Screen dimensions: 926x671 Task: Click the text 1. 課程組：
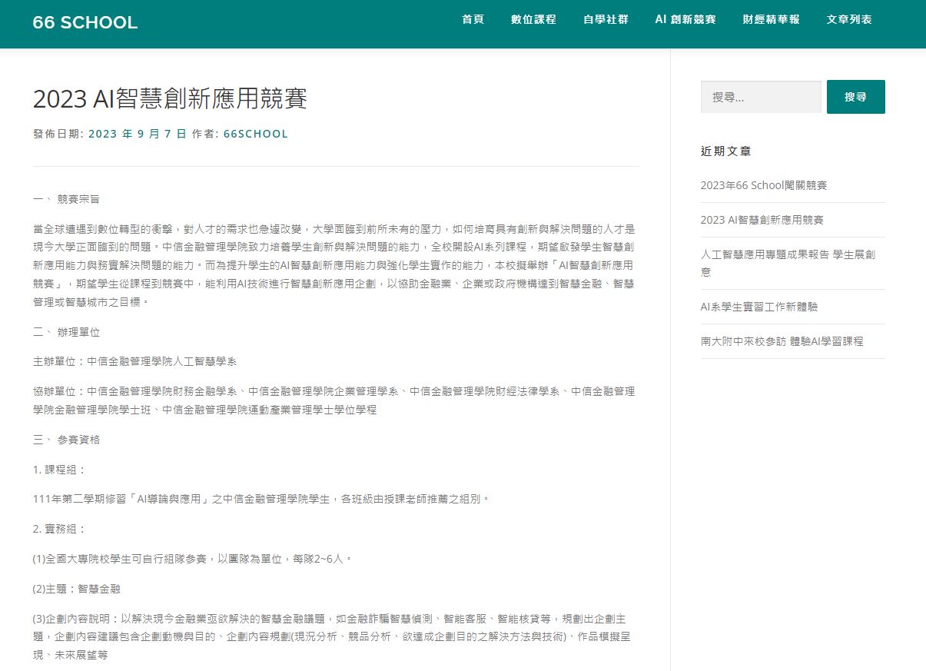coord(60,470)
